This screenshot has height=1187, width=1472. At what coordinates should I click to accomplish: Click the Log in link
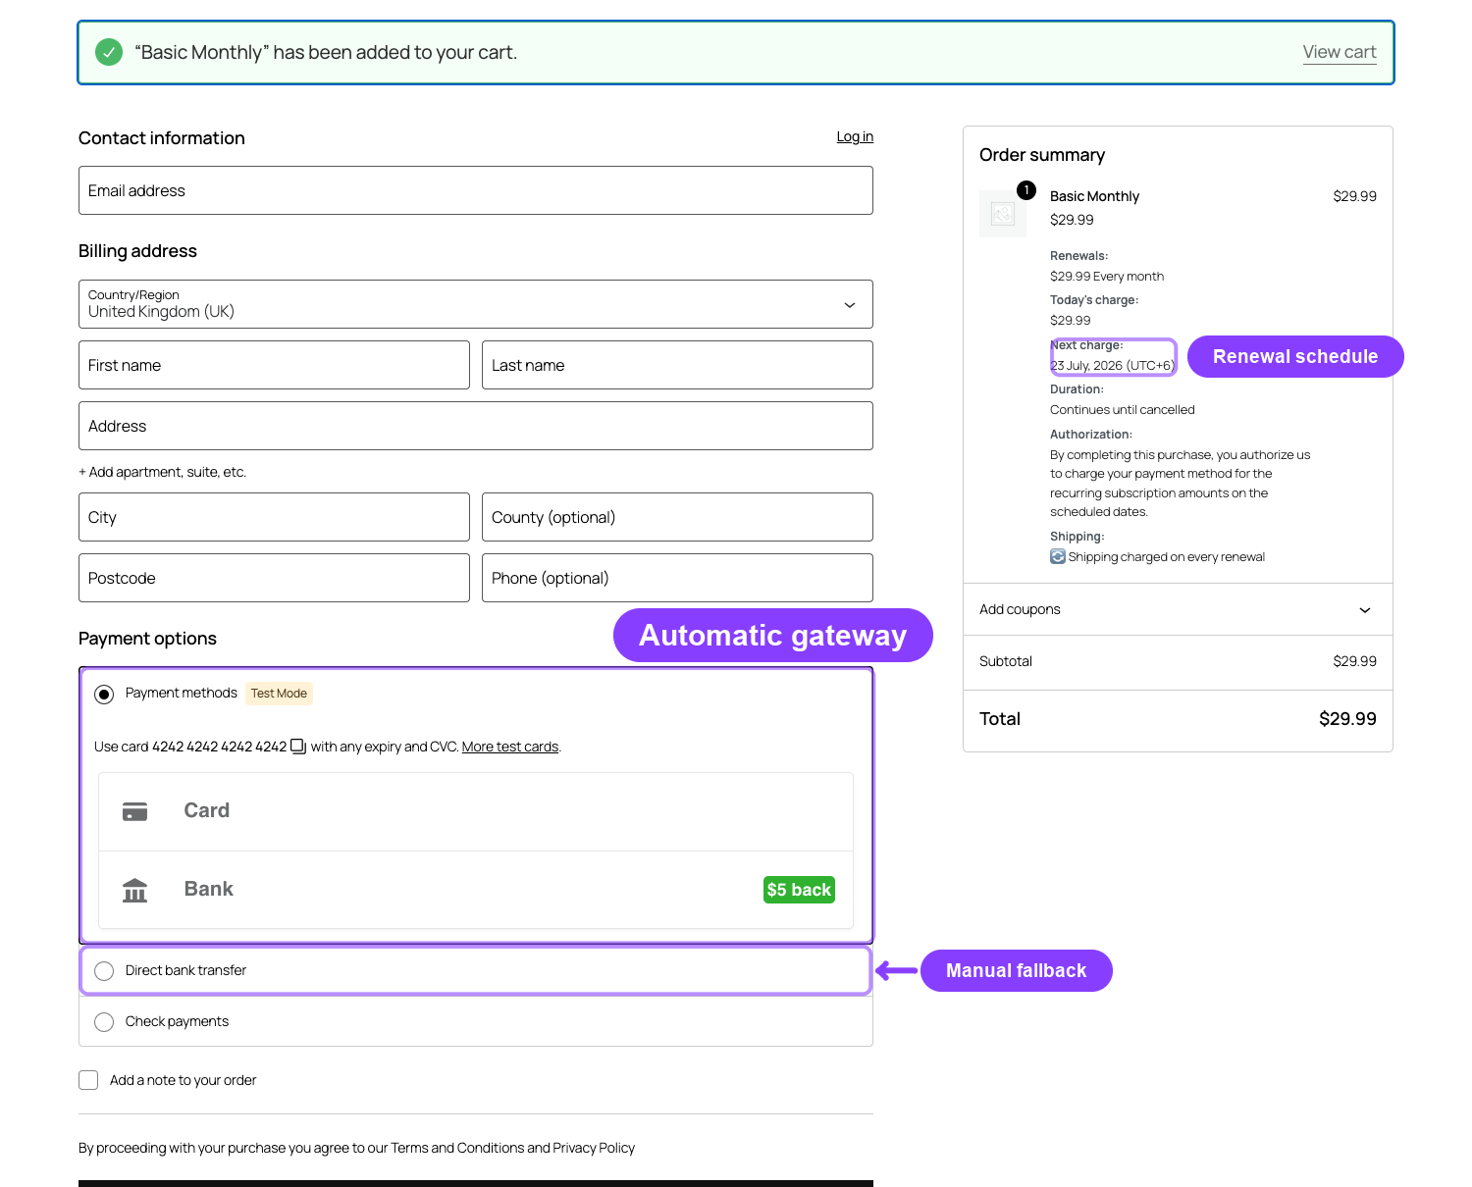coord(855,136)
